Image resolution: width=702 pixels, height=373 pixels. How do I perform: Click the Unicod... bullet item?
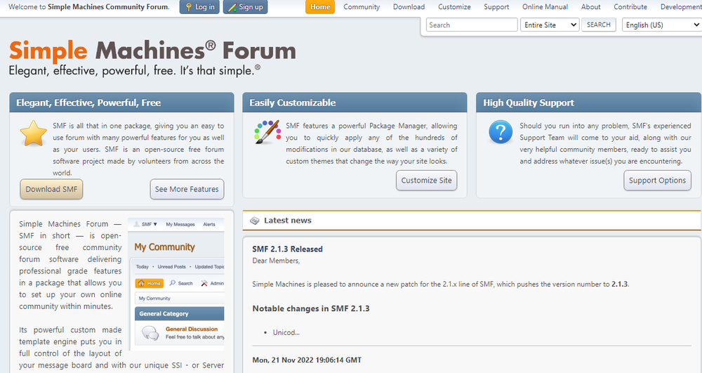286,332
